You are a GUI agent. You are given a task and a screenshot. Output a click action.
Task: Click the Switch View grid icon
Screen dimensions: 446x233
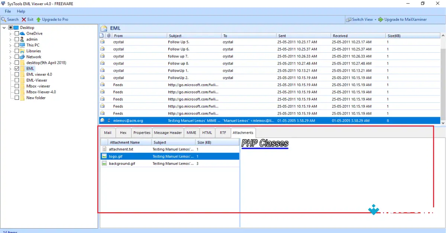(349, 19)
